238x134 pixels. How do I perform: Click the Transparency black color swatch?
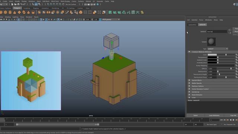tap(212, 57)
